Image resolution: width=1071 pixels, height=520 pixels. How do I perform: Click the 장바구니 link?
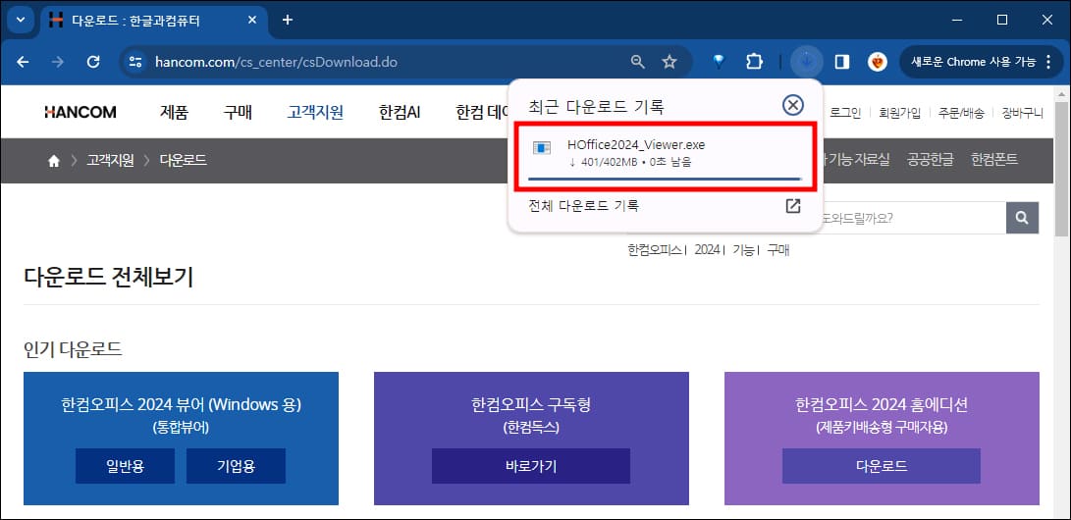(1023, 113)
